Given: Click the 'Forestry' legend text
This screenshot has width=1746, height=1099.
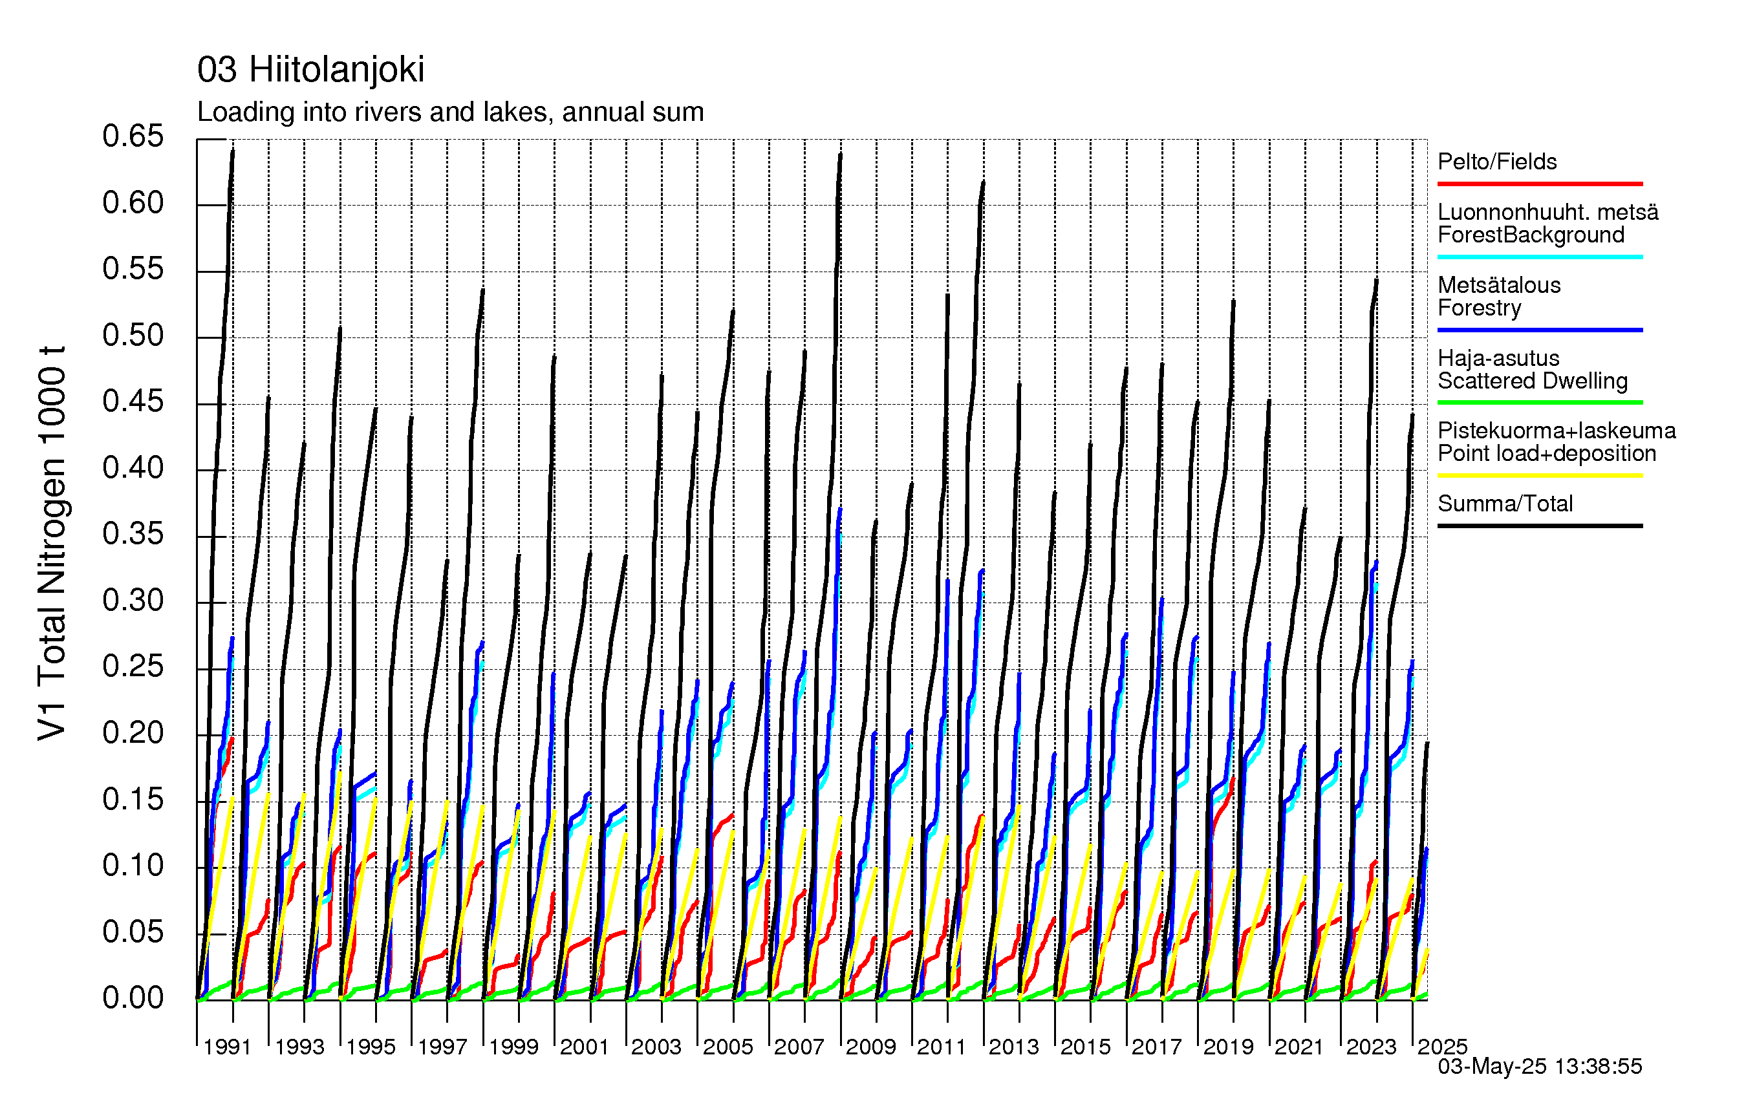Looking at the screenshot, I should (x=1479, y=308).
